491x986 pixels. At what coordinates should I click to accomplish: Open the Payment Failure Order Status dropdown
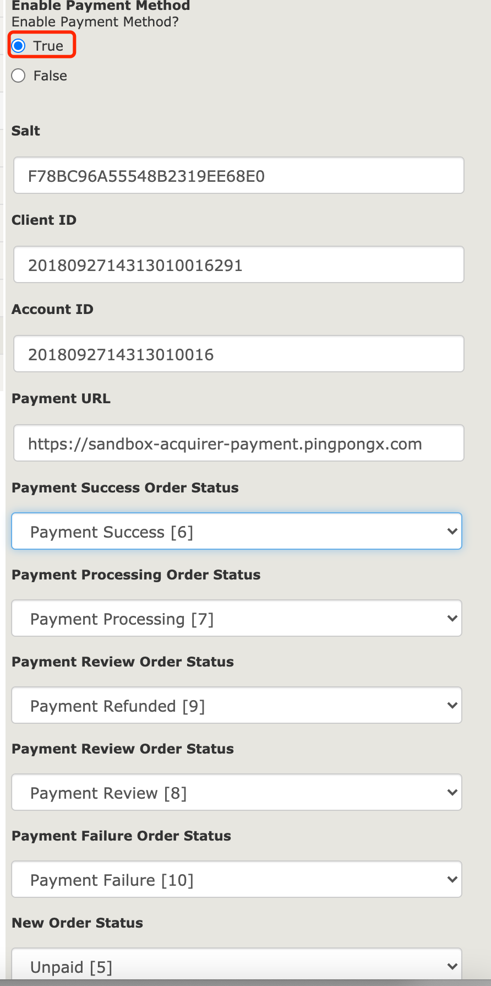tap(237, 879)
